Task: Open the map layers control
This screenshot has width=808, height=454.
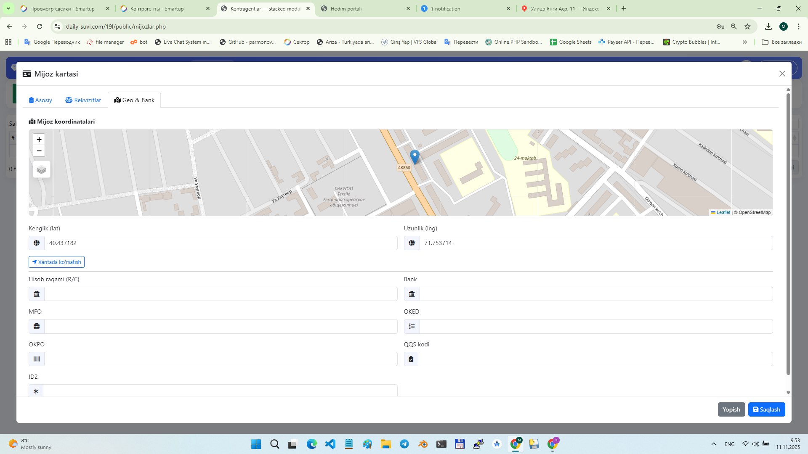Action: pyautogui.click(x=41, y=169)
